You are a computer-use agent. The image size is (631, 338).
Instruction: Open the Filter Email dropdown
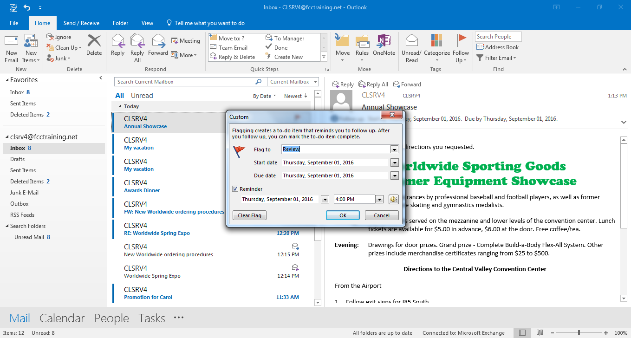coord(496,58)
